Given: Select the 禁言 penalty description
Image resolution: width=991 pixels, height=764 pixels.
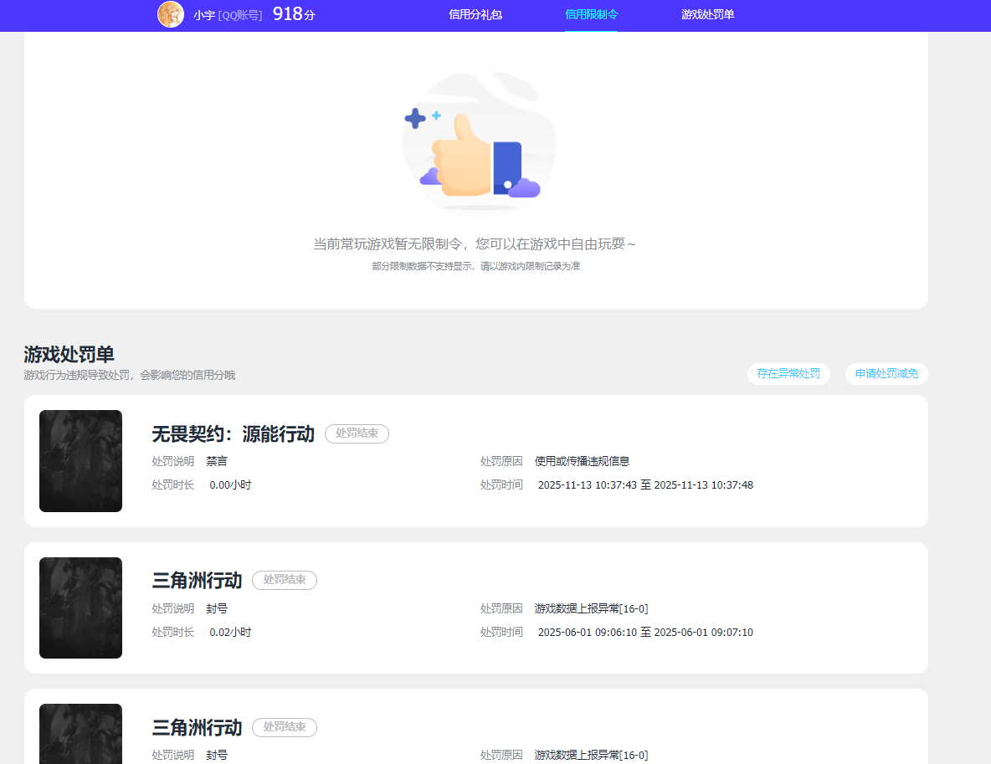Looking at the screenshot, I should pyautogui.click(x=217, y=461).
